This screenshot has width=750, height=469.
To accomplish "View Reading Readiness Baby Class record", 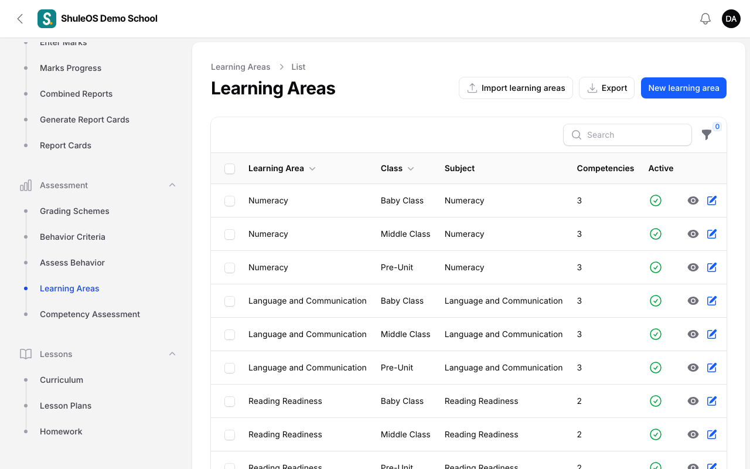I will 693,401.
